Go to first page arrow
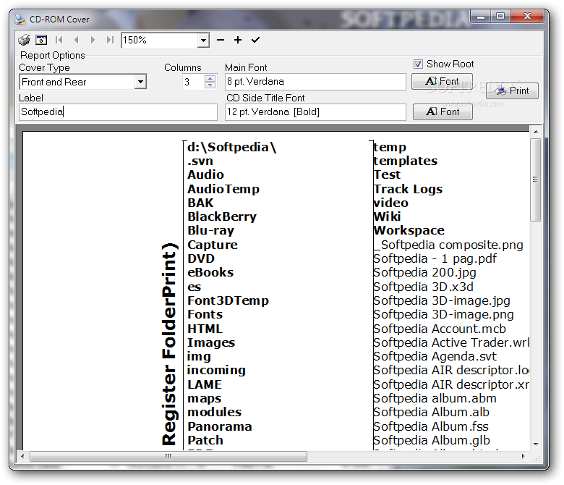 coord(59,40)
